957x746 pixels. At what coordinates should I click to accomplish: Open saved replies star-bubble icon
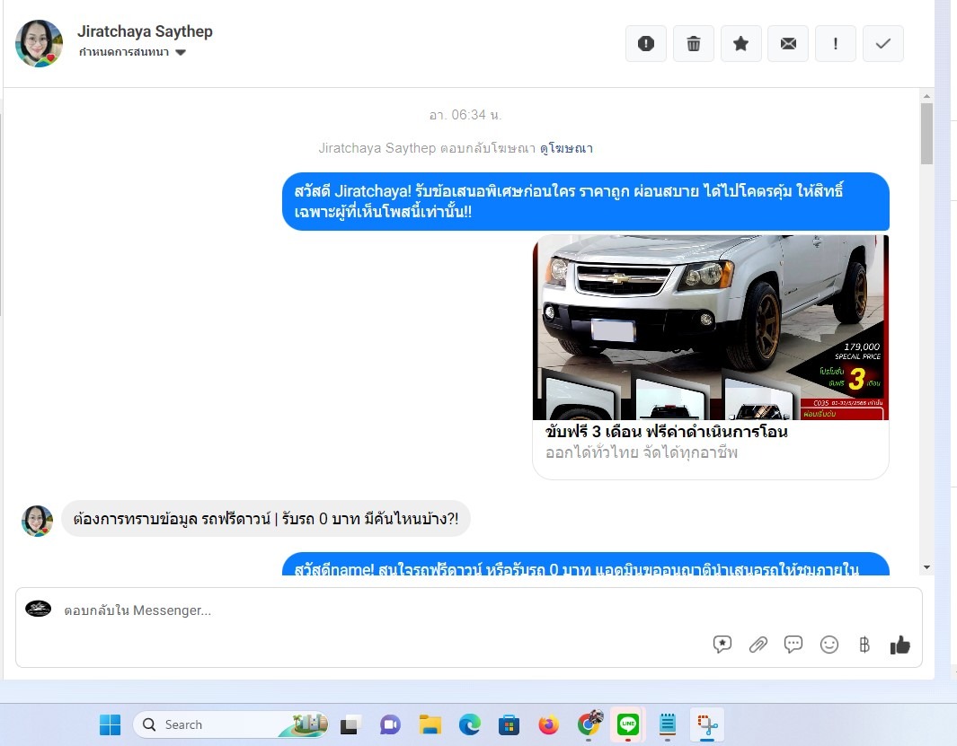722,645
